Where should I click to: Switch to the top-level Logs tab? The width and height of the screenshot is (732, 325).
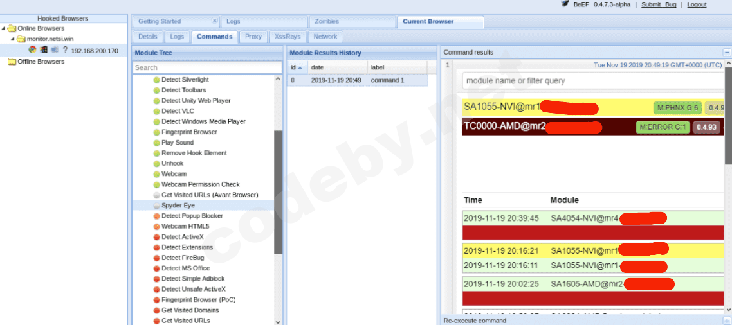pos(264,21)
